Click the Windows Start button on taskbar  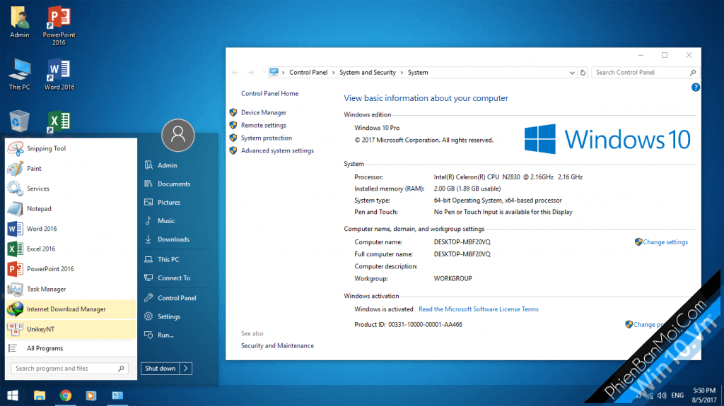[x=13, y=395]
